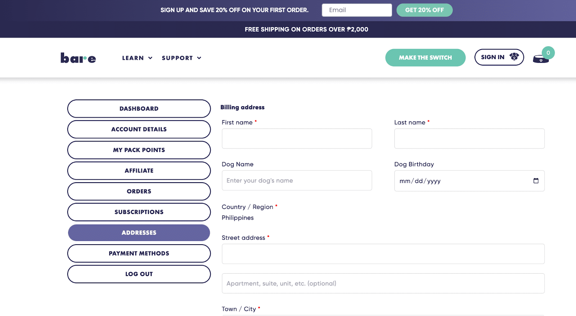
Task: Expand the Learn dropdown menu
Action: pyautogui.click(x=137, y=58)
